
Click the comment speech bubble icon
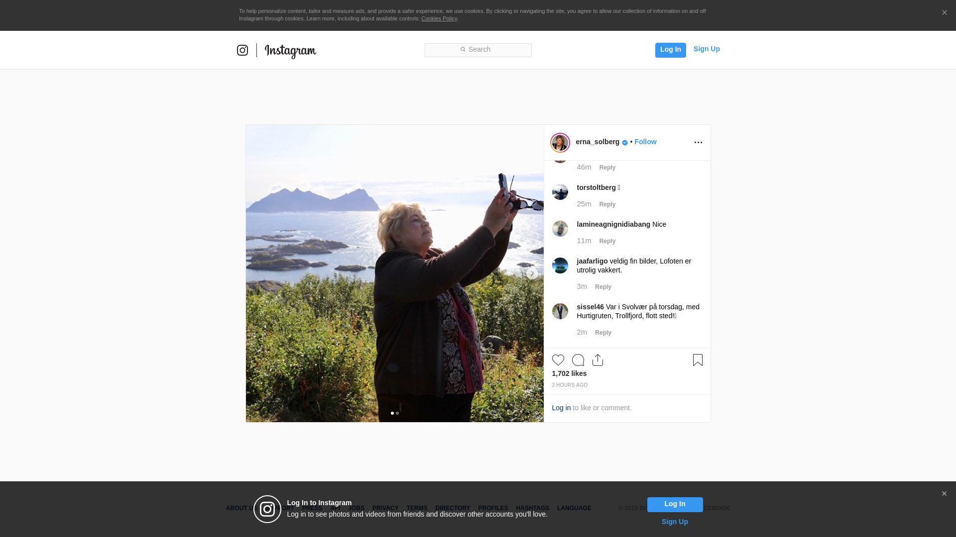[578, 360]
